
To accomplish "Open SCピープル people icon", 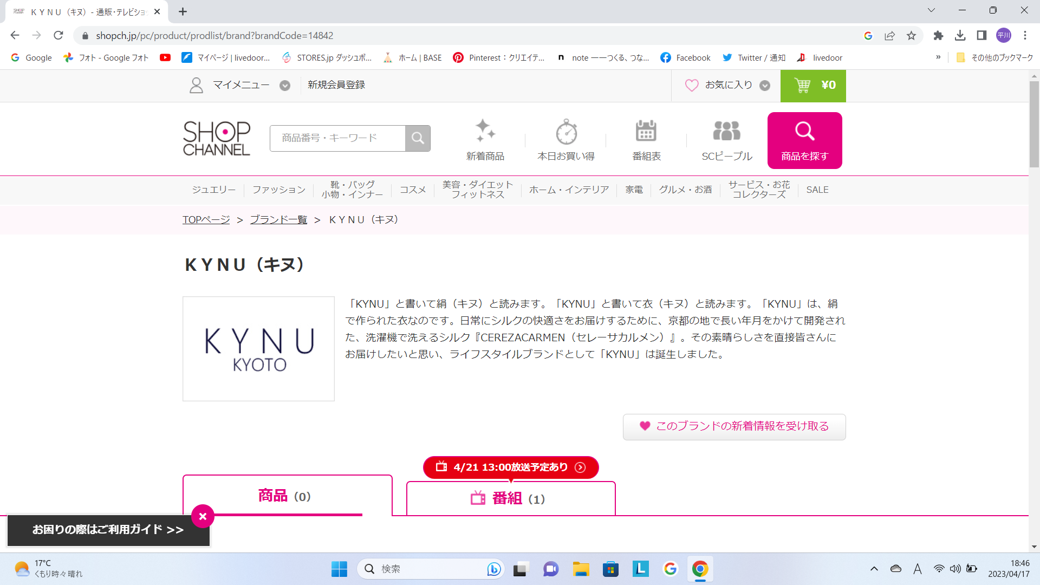I will pos(727,140).
